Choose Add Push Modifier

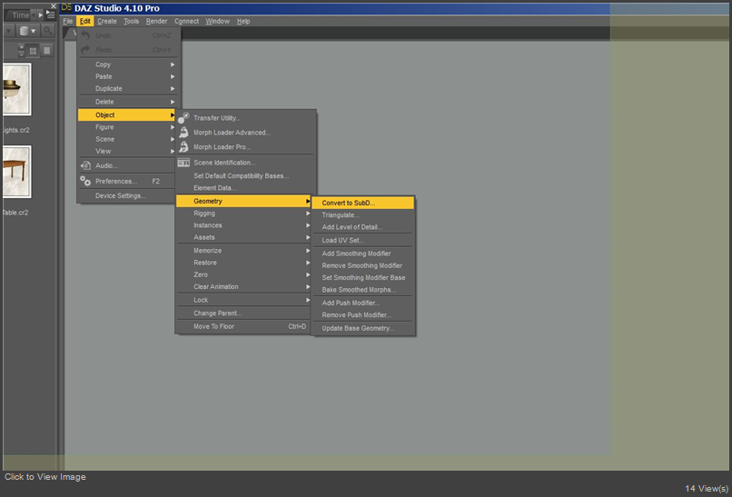[x=362, y=303]
